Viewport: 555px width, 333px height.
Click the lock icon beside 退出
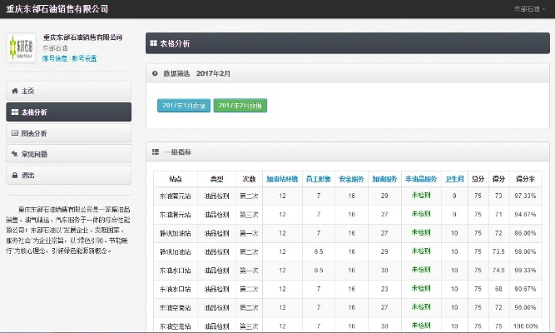point(14,176)
